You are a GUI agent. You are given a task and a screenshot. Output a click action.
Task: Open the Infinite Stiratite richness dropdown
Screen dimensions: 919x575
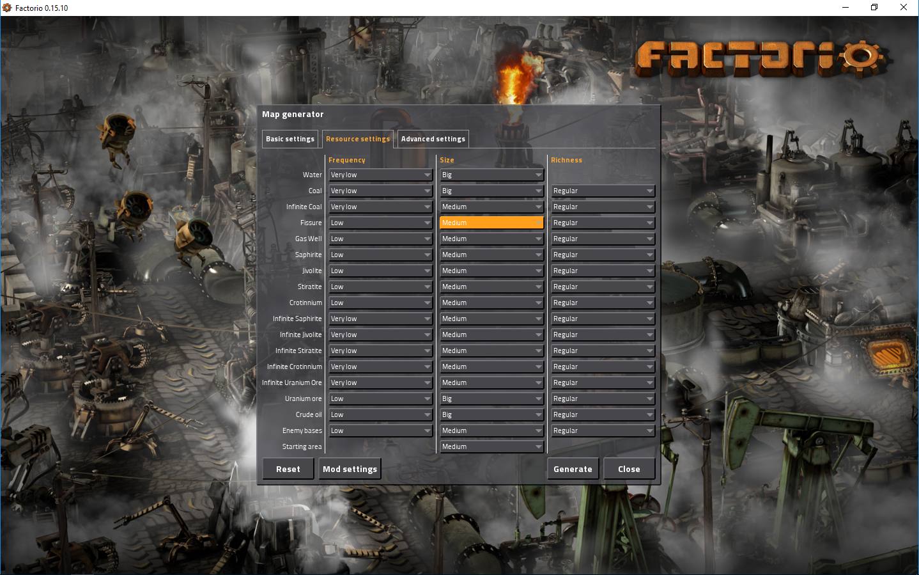click(603, 351)
